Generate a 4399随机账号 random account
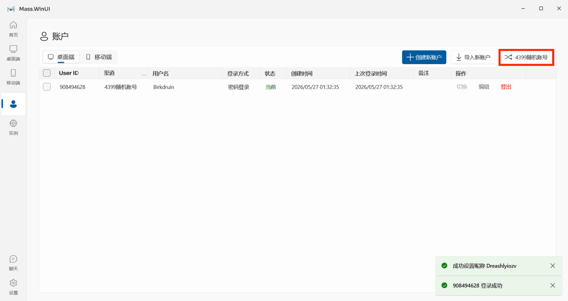The image size is (568, 301). (x=526, y=57)
